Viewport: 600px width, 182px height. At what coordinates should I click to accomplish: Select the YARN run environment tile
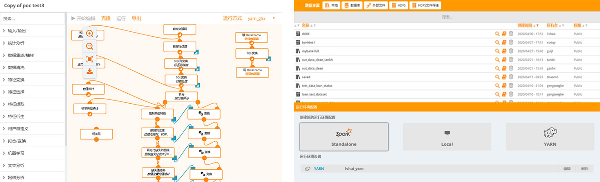pos(550,137)
